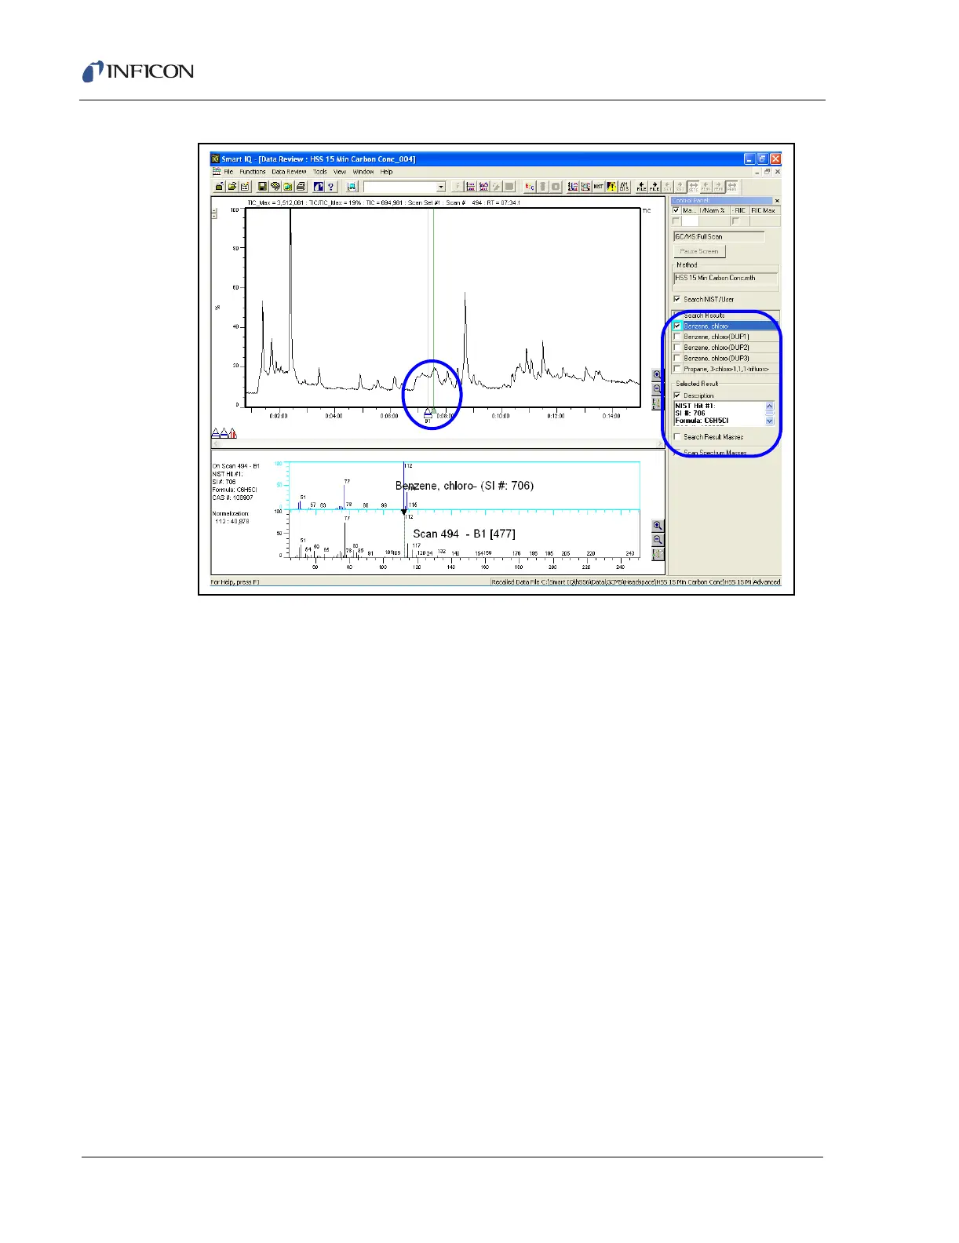
Task: Click the first FILE arrow toolbar icon
Action: pos(641,187)
